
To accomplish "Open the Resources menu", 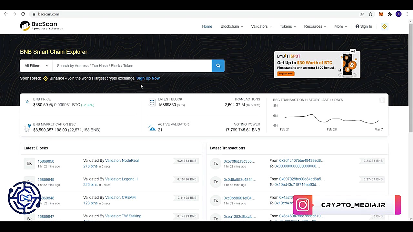I will (x=315, y=26).
